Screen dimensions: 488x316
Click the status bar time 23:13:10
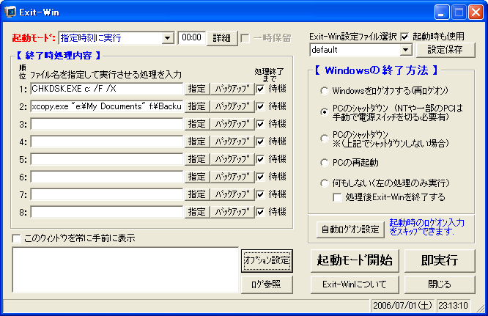click(453, 306)
